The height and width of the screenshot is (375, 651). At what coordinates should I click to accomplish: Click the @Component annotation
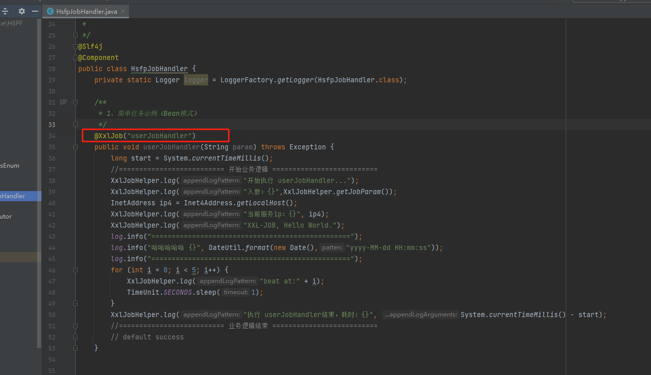click(x=99, y=57)
